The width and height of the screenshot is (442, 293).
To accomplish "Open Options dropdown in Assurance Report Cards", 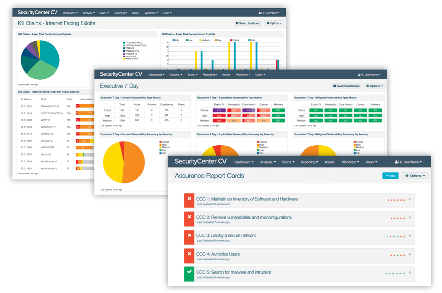I will (x=414, y=176).
